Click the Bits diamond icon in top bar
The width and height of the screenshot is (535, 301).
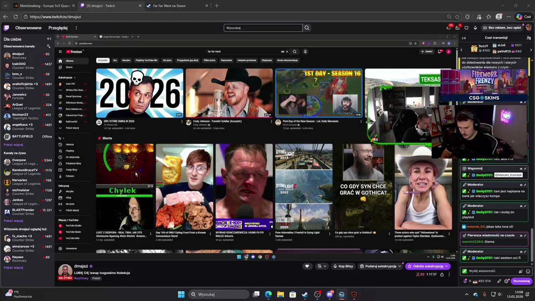[x=475, y=28]
